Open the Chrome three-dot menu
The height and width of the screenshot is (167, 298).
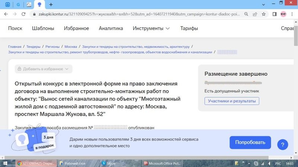[292, 14]
